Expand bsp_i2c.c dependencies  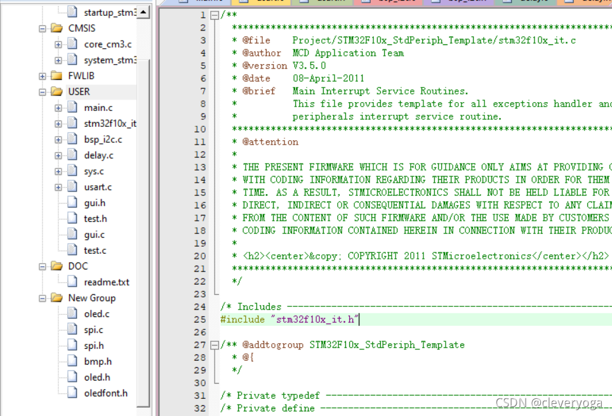pyautogui.click(x=58, y=140)
